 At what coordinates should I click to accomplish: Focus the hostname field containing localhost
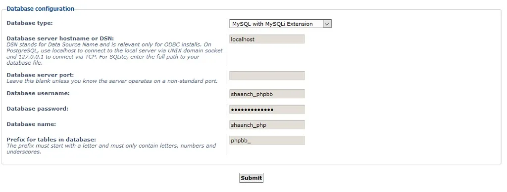click(267, 39)
